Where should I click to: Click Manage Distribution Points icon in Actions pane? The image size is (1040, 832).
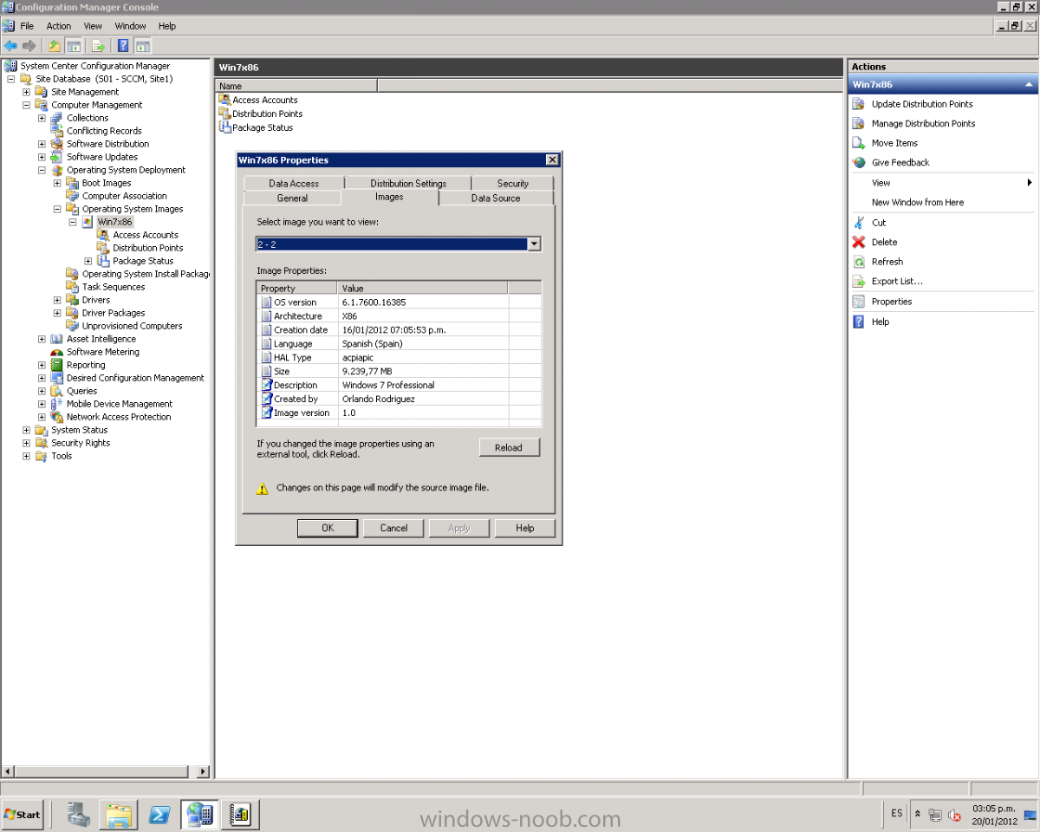coord(859,124)
